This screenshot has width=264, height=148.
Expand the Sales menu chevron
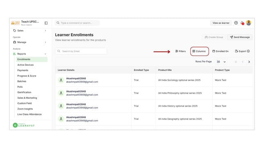coord(46,31)
